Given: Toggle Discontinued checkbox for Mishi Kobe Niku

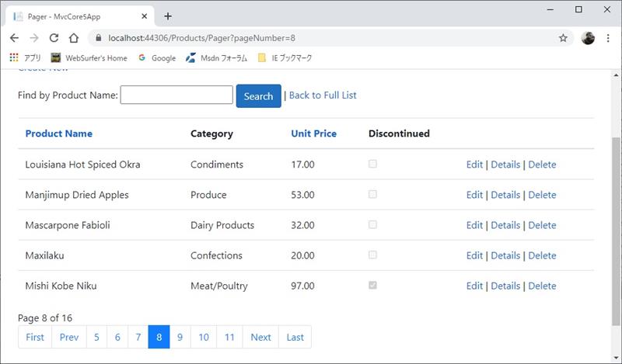Looking at the screenshot, I should pyautogui.click(x=372, y=286).
